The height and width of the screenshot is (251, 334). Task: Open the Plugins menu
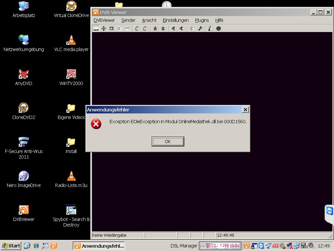click(202, 20)
